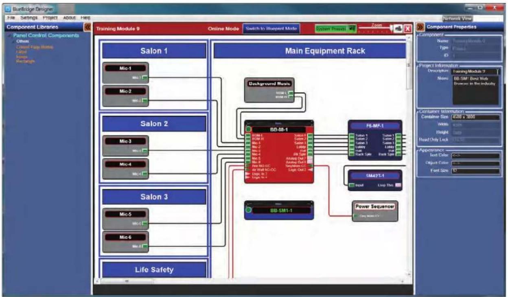Click F6-MF-1 Rack Spkr output port
The image size is (508, 297).
point(399,154)
